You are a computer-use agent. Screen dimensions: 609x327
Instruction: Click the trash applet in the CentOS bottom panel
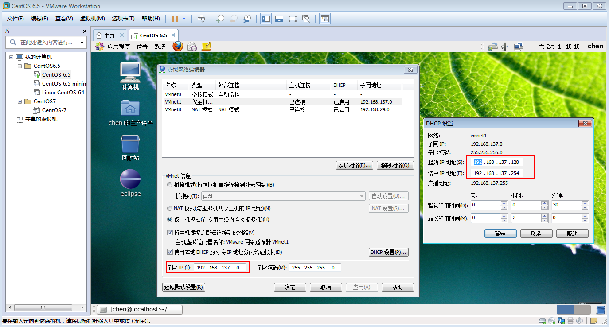(601, 310)
